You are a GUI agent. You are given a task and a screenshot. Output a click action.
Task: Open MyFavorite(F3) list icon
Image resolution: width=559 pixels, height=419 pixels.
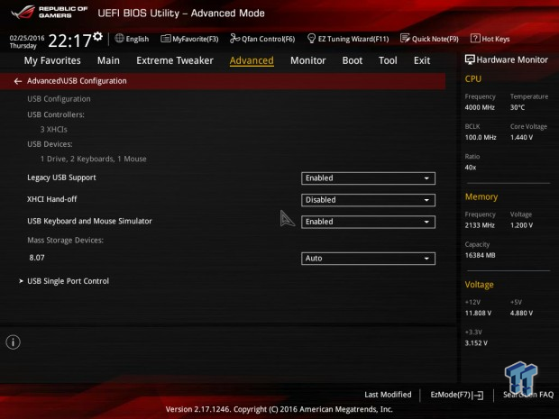tap(165, 39)
